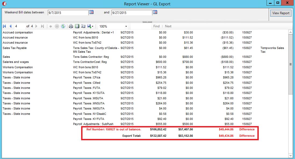Image resolution: width=295 pixels, height=159 pixels.
Task: Switch to print layout view
Action: [x=77, y=26]
